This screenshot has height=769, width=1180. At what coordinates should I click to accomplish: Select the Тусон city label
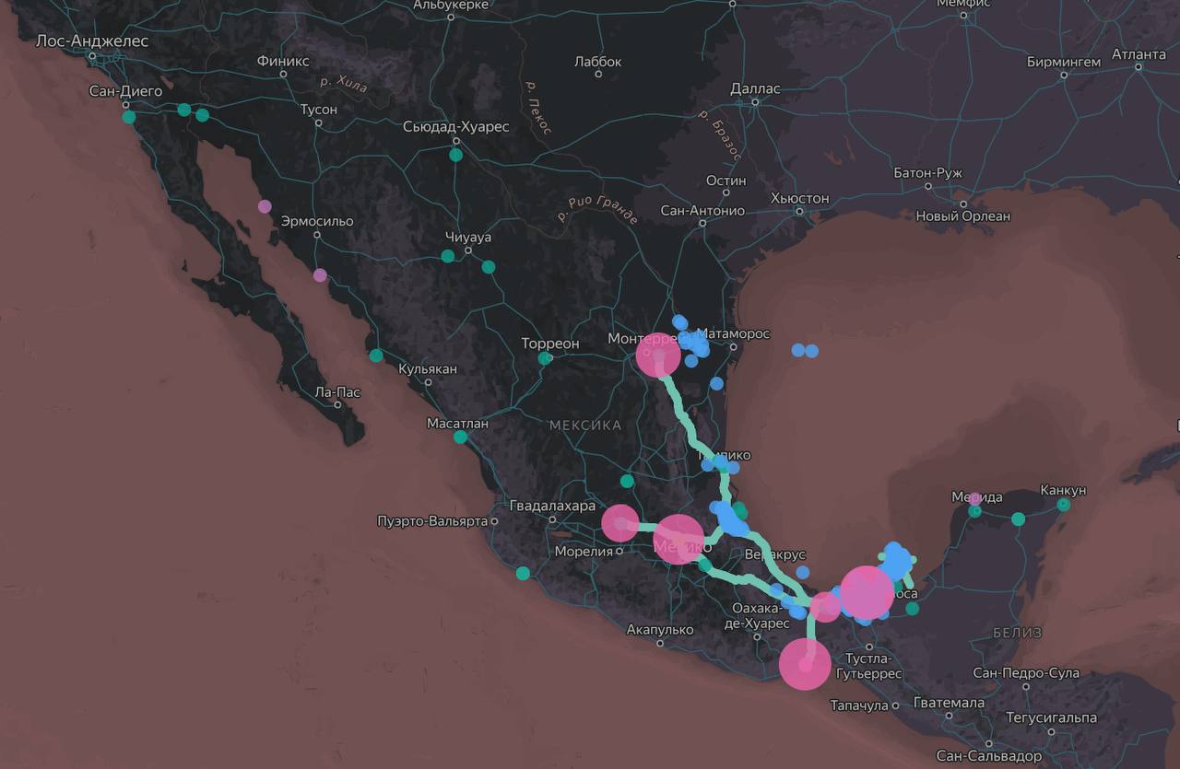(319, 110)
